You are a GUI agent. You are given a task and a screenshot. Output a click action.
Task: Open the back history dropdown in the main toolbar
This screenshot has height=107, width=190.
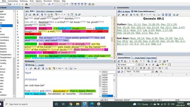(17, 4)
